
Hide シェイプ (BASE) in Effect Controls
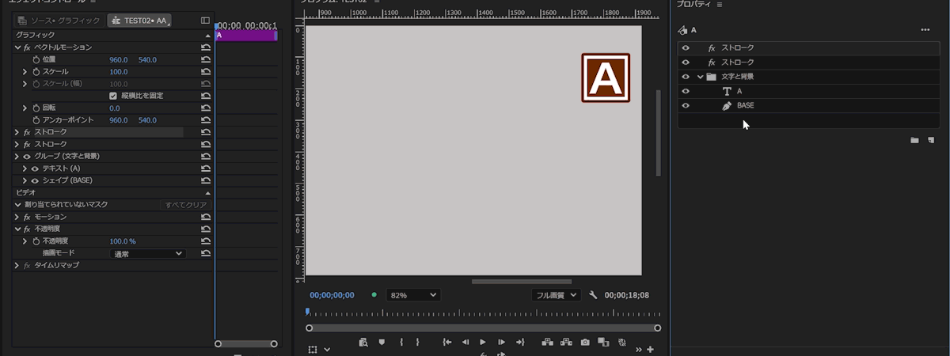35,180
